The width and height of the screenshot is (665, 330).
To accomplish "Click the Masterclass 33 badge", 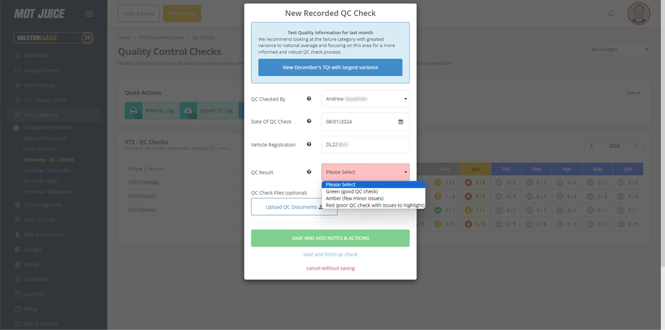I will tap(53, 38).
